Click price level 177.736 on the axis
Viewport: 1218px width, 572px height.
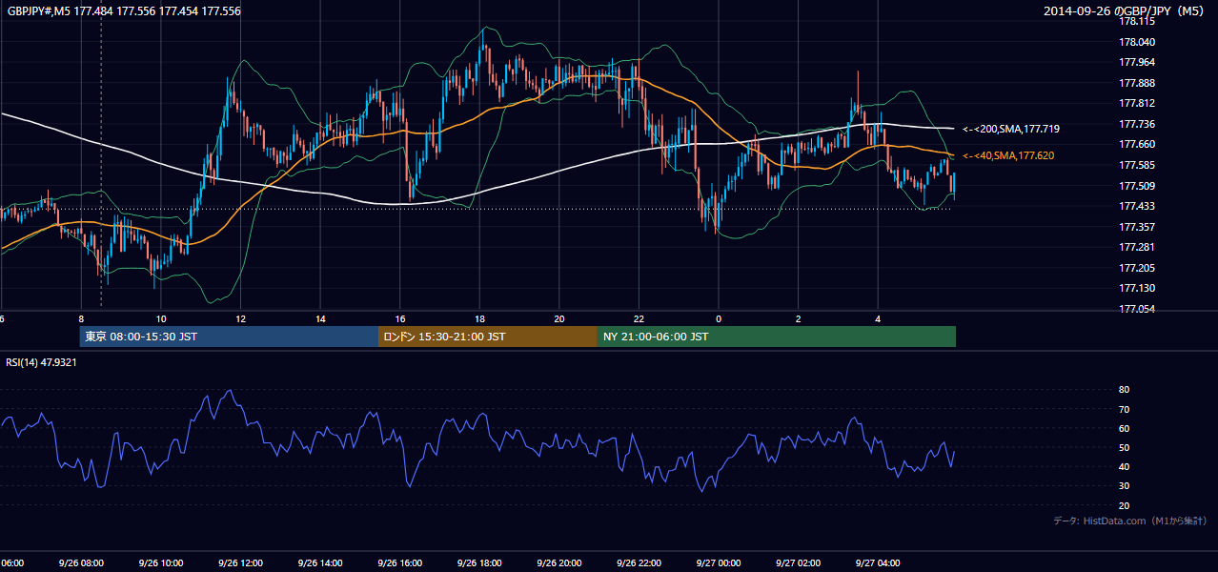(x=1137, y=124)
